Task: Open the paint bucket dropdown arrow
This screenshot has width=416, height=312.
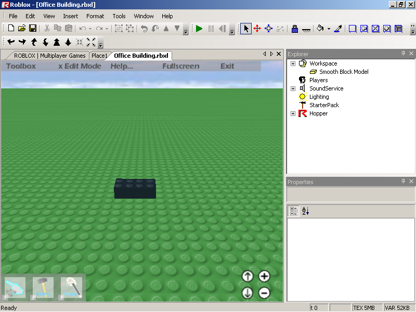Action: coord(329,29)
